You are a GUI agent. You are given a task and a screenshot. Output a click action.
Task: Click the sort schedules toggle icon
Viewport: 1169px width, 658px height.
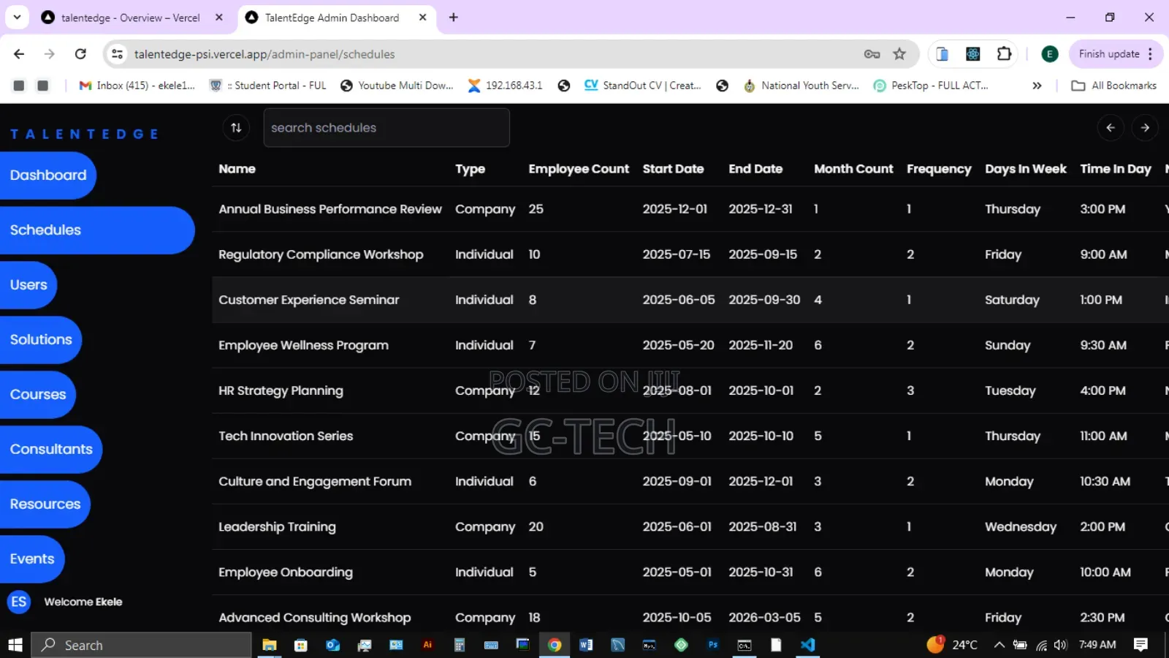[236, 128]
